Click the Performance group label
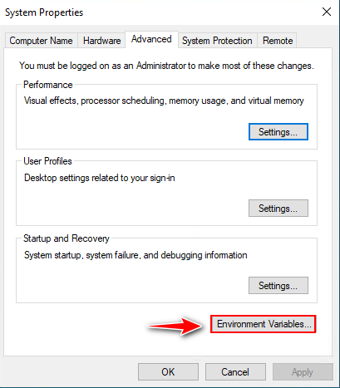The image size is (340, 388). click(48, 85)
